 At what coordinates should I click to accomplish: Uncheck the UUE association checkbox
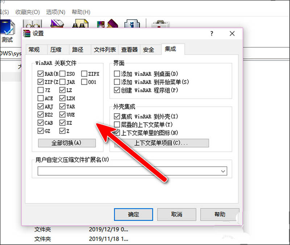[x=62, y=115]
